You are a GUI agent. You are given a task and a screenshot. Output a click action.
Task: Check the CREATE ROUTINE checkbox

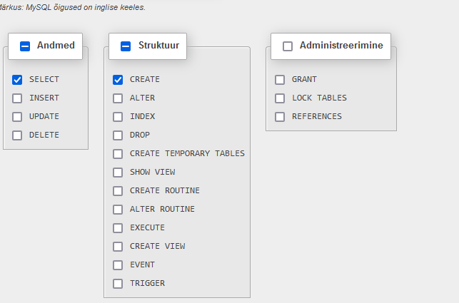coord(118,191)
